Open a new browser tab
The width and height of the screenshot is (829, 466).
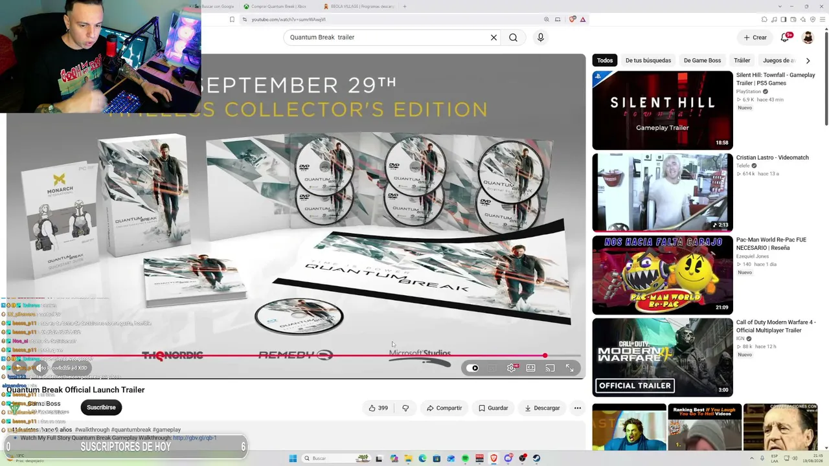(x=405, y=6)
